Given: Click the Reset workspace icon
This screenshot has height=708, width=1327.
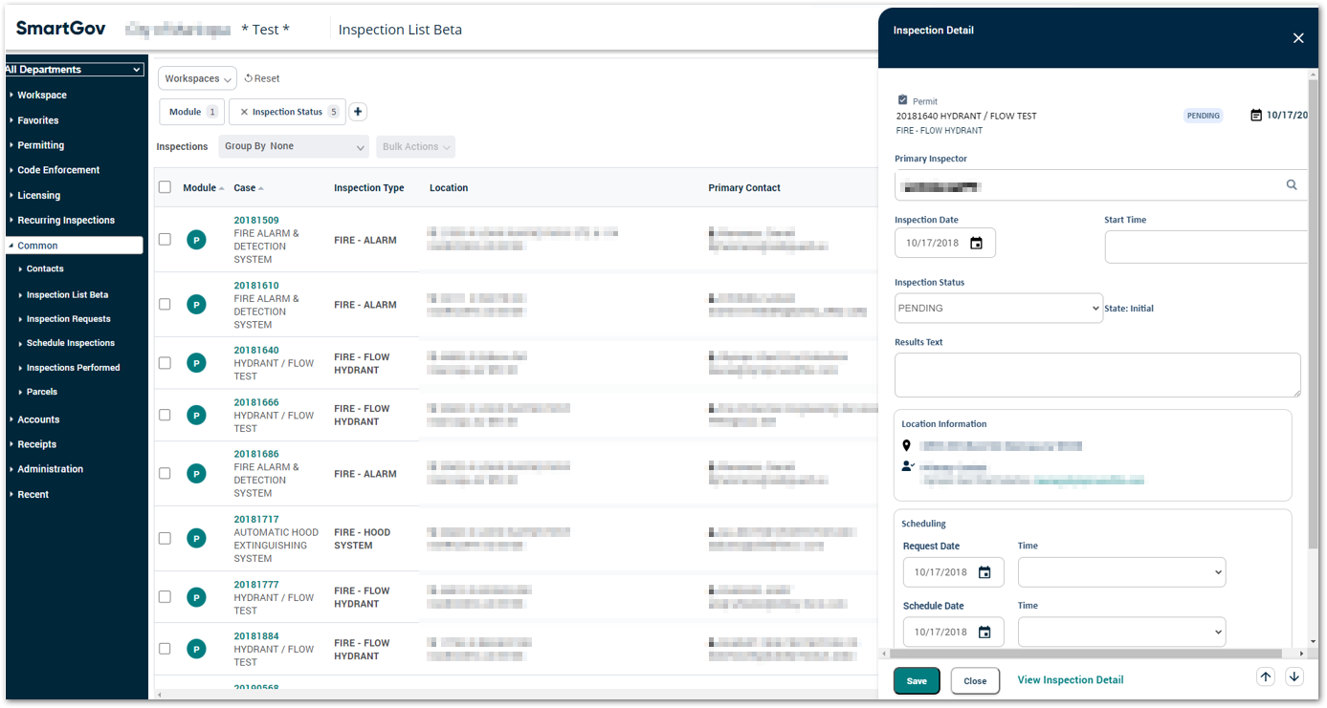Looking at the screenshot, I should point(249,78).
